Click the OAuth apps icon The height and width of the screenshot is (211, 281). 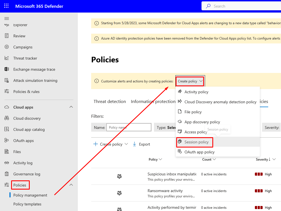click(x=7, y=141)
